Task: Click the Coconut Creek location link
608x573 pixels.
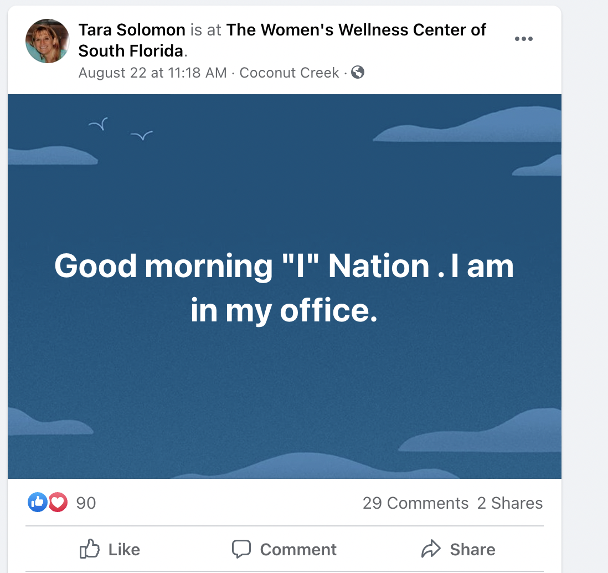Action: [x=289, y=73]
